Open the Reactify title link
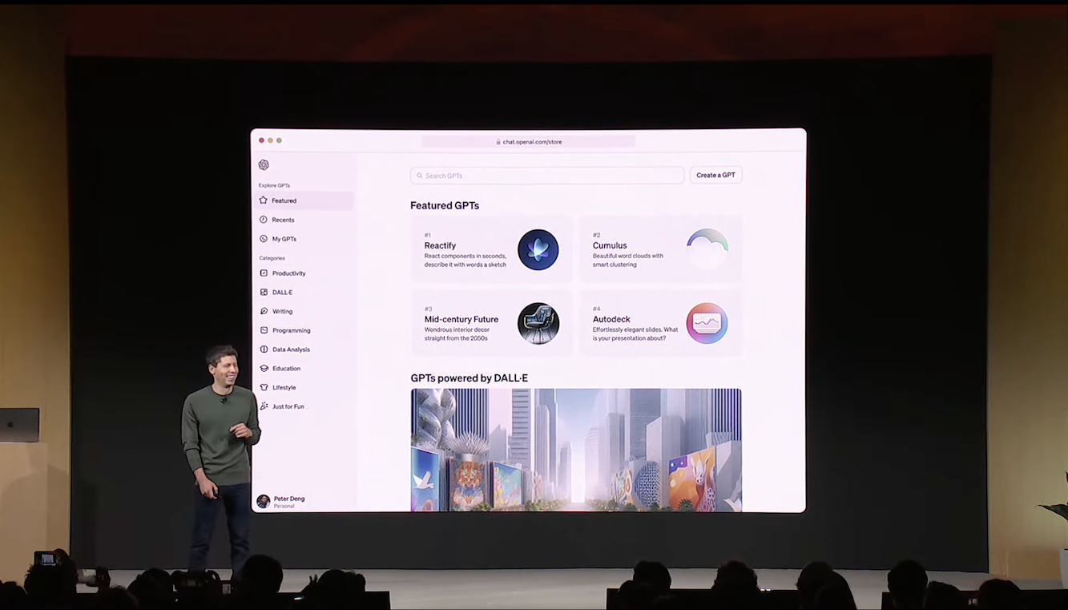This screenshot has height=610, width=1068. tap(440, 246)
